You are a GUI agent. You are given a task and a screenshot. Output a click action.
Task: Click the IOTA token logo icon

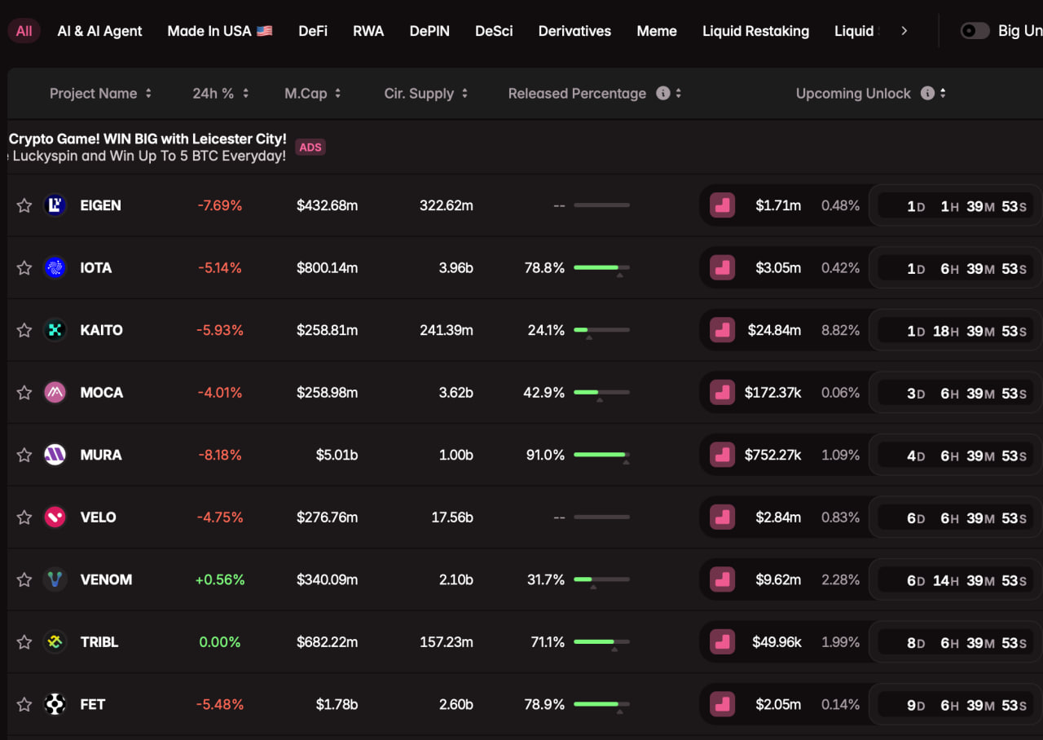(55, 267)
